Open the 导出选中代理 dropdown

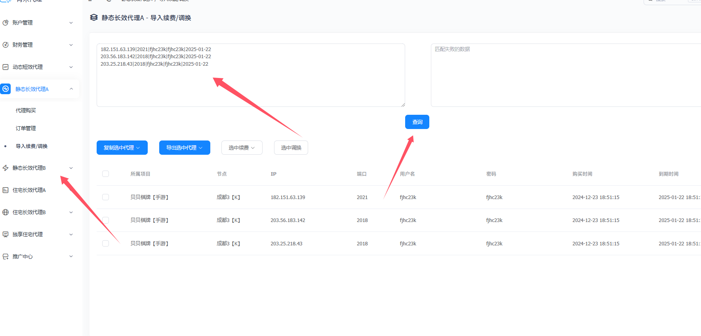[185, 148]
